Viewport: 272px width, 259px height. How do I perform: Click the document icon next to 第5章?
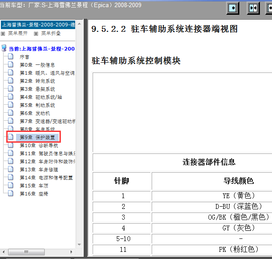tap(11, 104)
